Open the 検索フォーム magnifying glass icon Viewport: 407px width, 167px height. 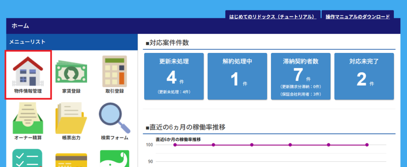(x=114, y=118)
